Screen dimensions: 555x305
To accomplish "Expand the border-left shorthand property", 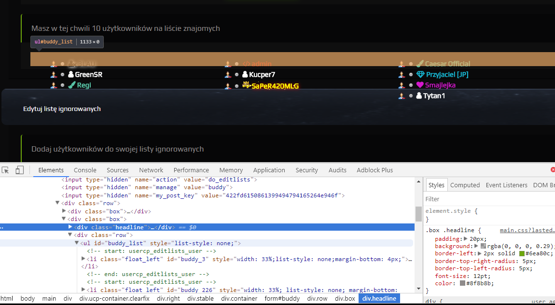I will [x=479, y=254].
